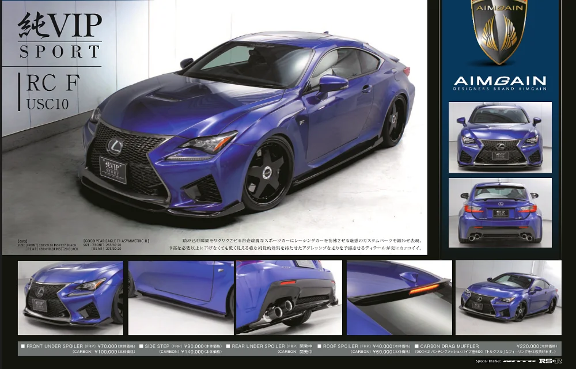
Task: Click the GOOD YEAR EAGLE F1 ASYMMETRIC II text
Action: click(116, 241)
